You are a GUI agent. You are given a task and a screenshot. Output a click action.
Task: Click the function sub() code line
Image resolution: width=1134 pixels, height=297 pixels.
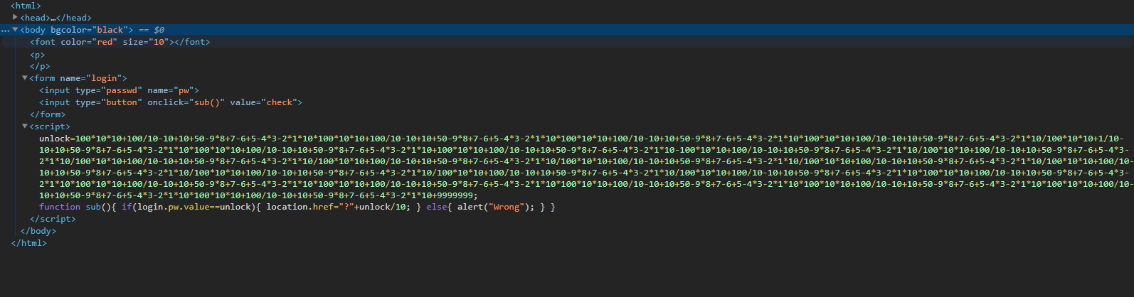(x=297, y=207)
